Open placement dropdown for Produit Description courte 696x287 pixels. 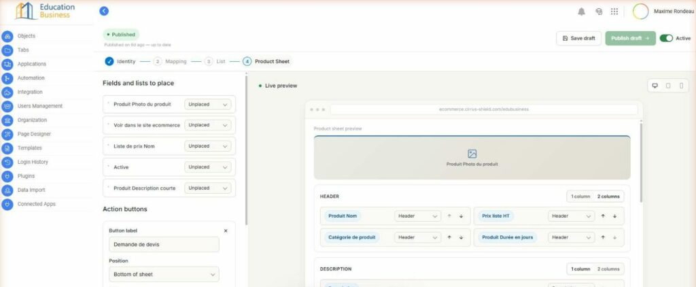(x=208, y=188)
